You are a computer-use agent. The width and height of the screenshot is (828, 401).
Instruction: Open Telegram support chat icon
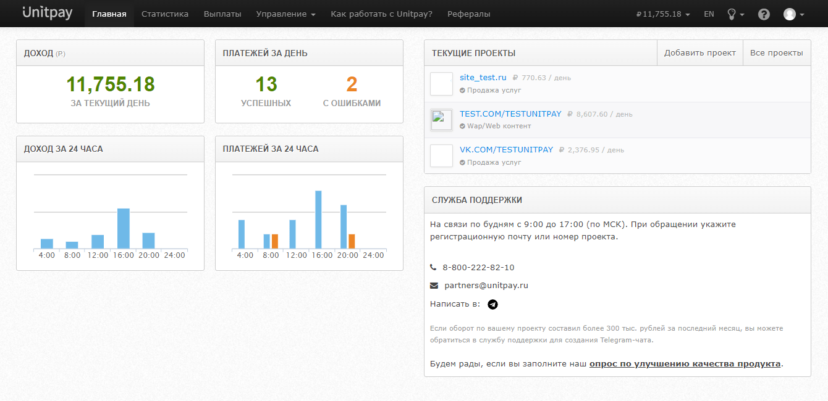(x=492, y=304)
